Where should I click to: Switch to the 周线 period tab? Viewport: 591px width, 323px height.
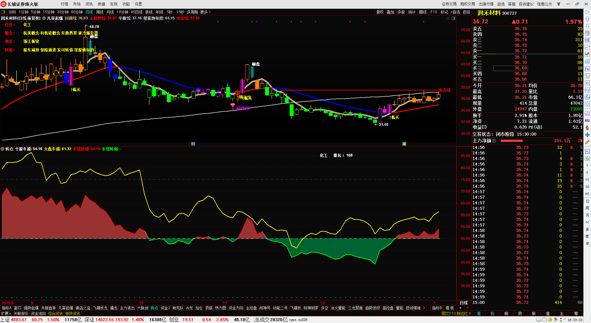[x=100, y=12]
